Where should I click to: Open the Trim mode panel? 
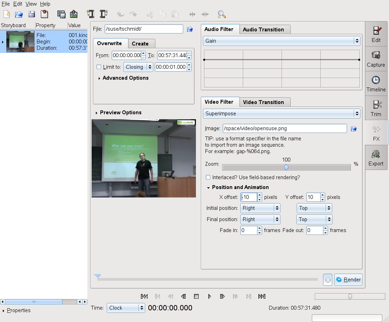tap(376, 108)
